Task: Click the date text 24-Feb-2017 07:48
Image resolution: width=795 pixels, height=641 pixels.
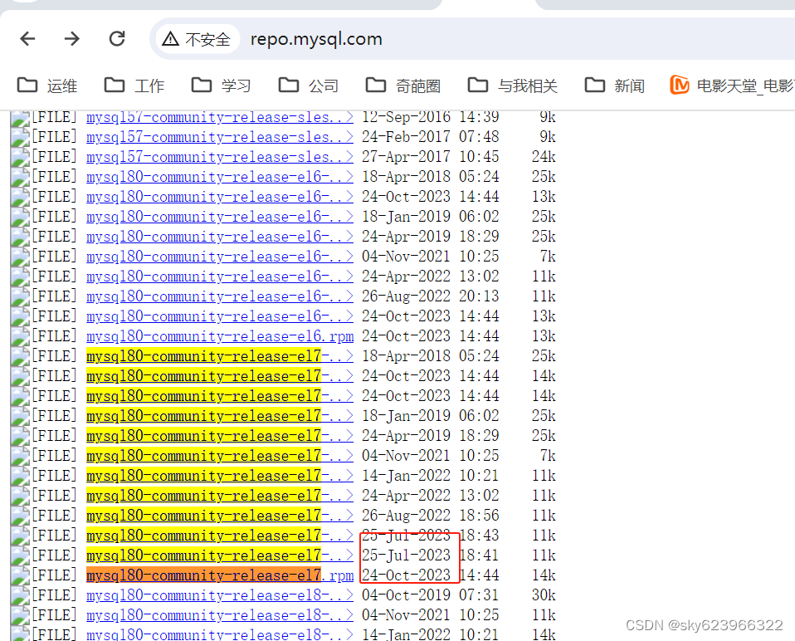Action: coord(431,137)
